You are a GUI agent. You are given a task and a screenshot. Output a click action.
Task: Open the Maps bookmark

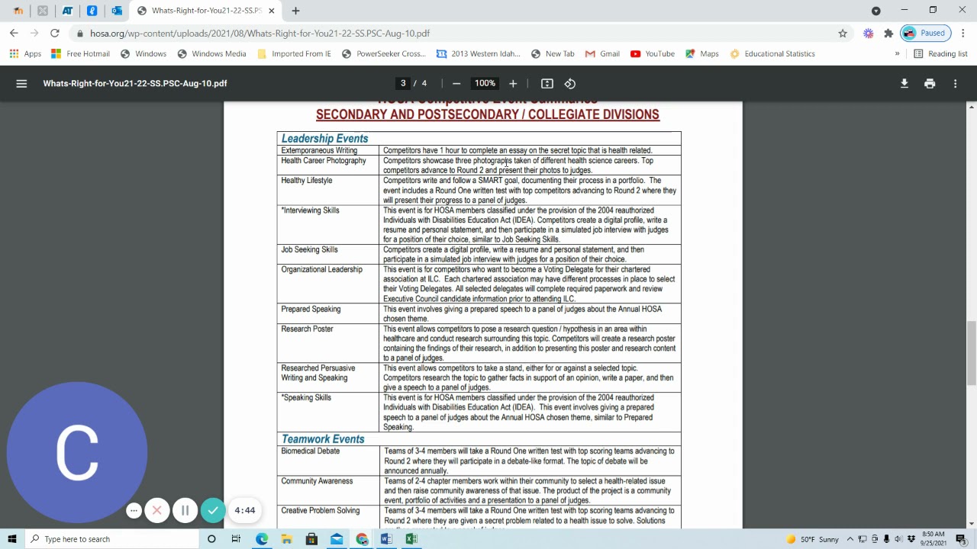(702, 54)
